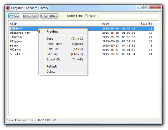The image size is (168, 130).
Task: Click the date 2015-05-29 00:59:49
Action: [119, 41]
